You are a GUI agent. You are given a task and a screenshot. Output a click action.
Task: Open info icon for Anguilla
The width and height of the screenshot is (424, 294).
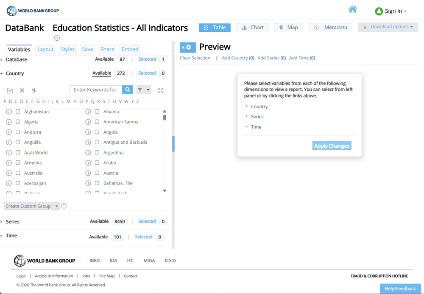pyautogui.click(x=9, y=142)
